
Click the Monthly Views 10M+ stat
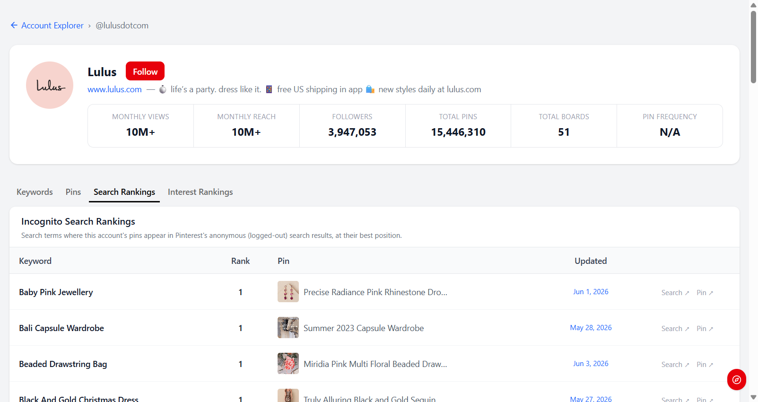[x=140, y=126]
